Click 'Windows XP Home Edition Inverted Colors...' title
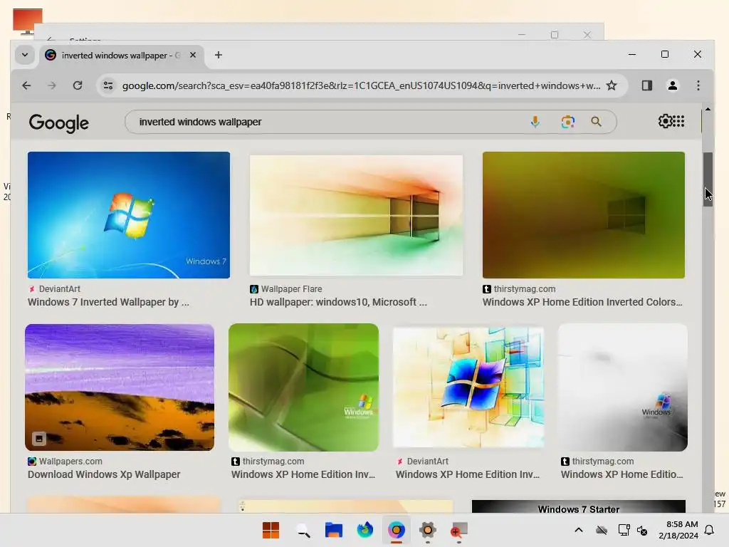 tap(582, 302)
